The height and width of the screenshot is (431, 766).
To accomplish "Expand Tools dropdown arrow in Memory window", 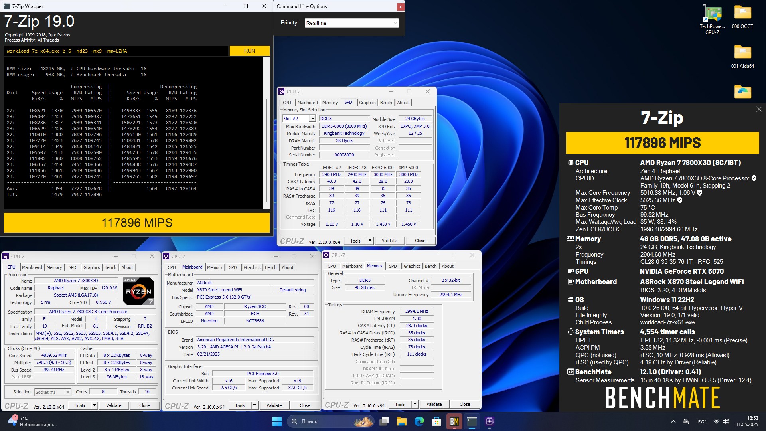I will click(x=415, y=404).
